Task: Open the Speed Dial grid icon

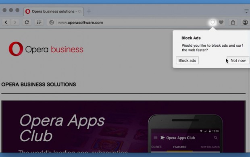Action: tap(39, 22)
